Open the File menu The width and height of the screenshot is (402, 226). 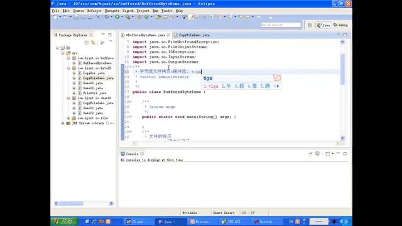55,11
